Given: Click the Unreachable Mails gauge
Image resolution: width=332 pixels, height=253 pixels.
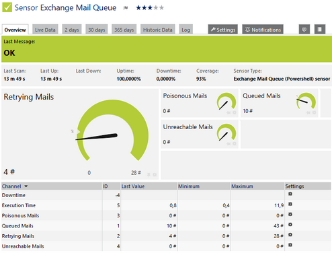Looking at the screenshot, I should coord(226,133).
